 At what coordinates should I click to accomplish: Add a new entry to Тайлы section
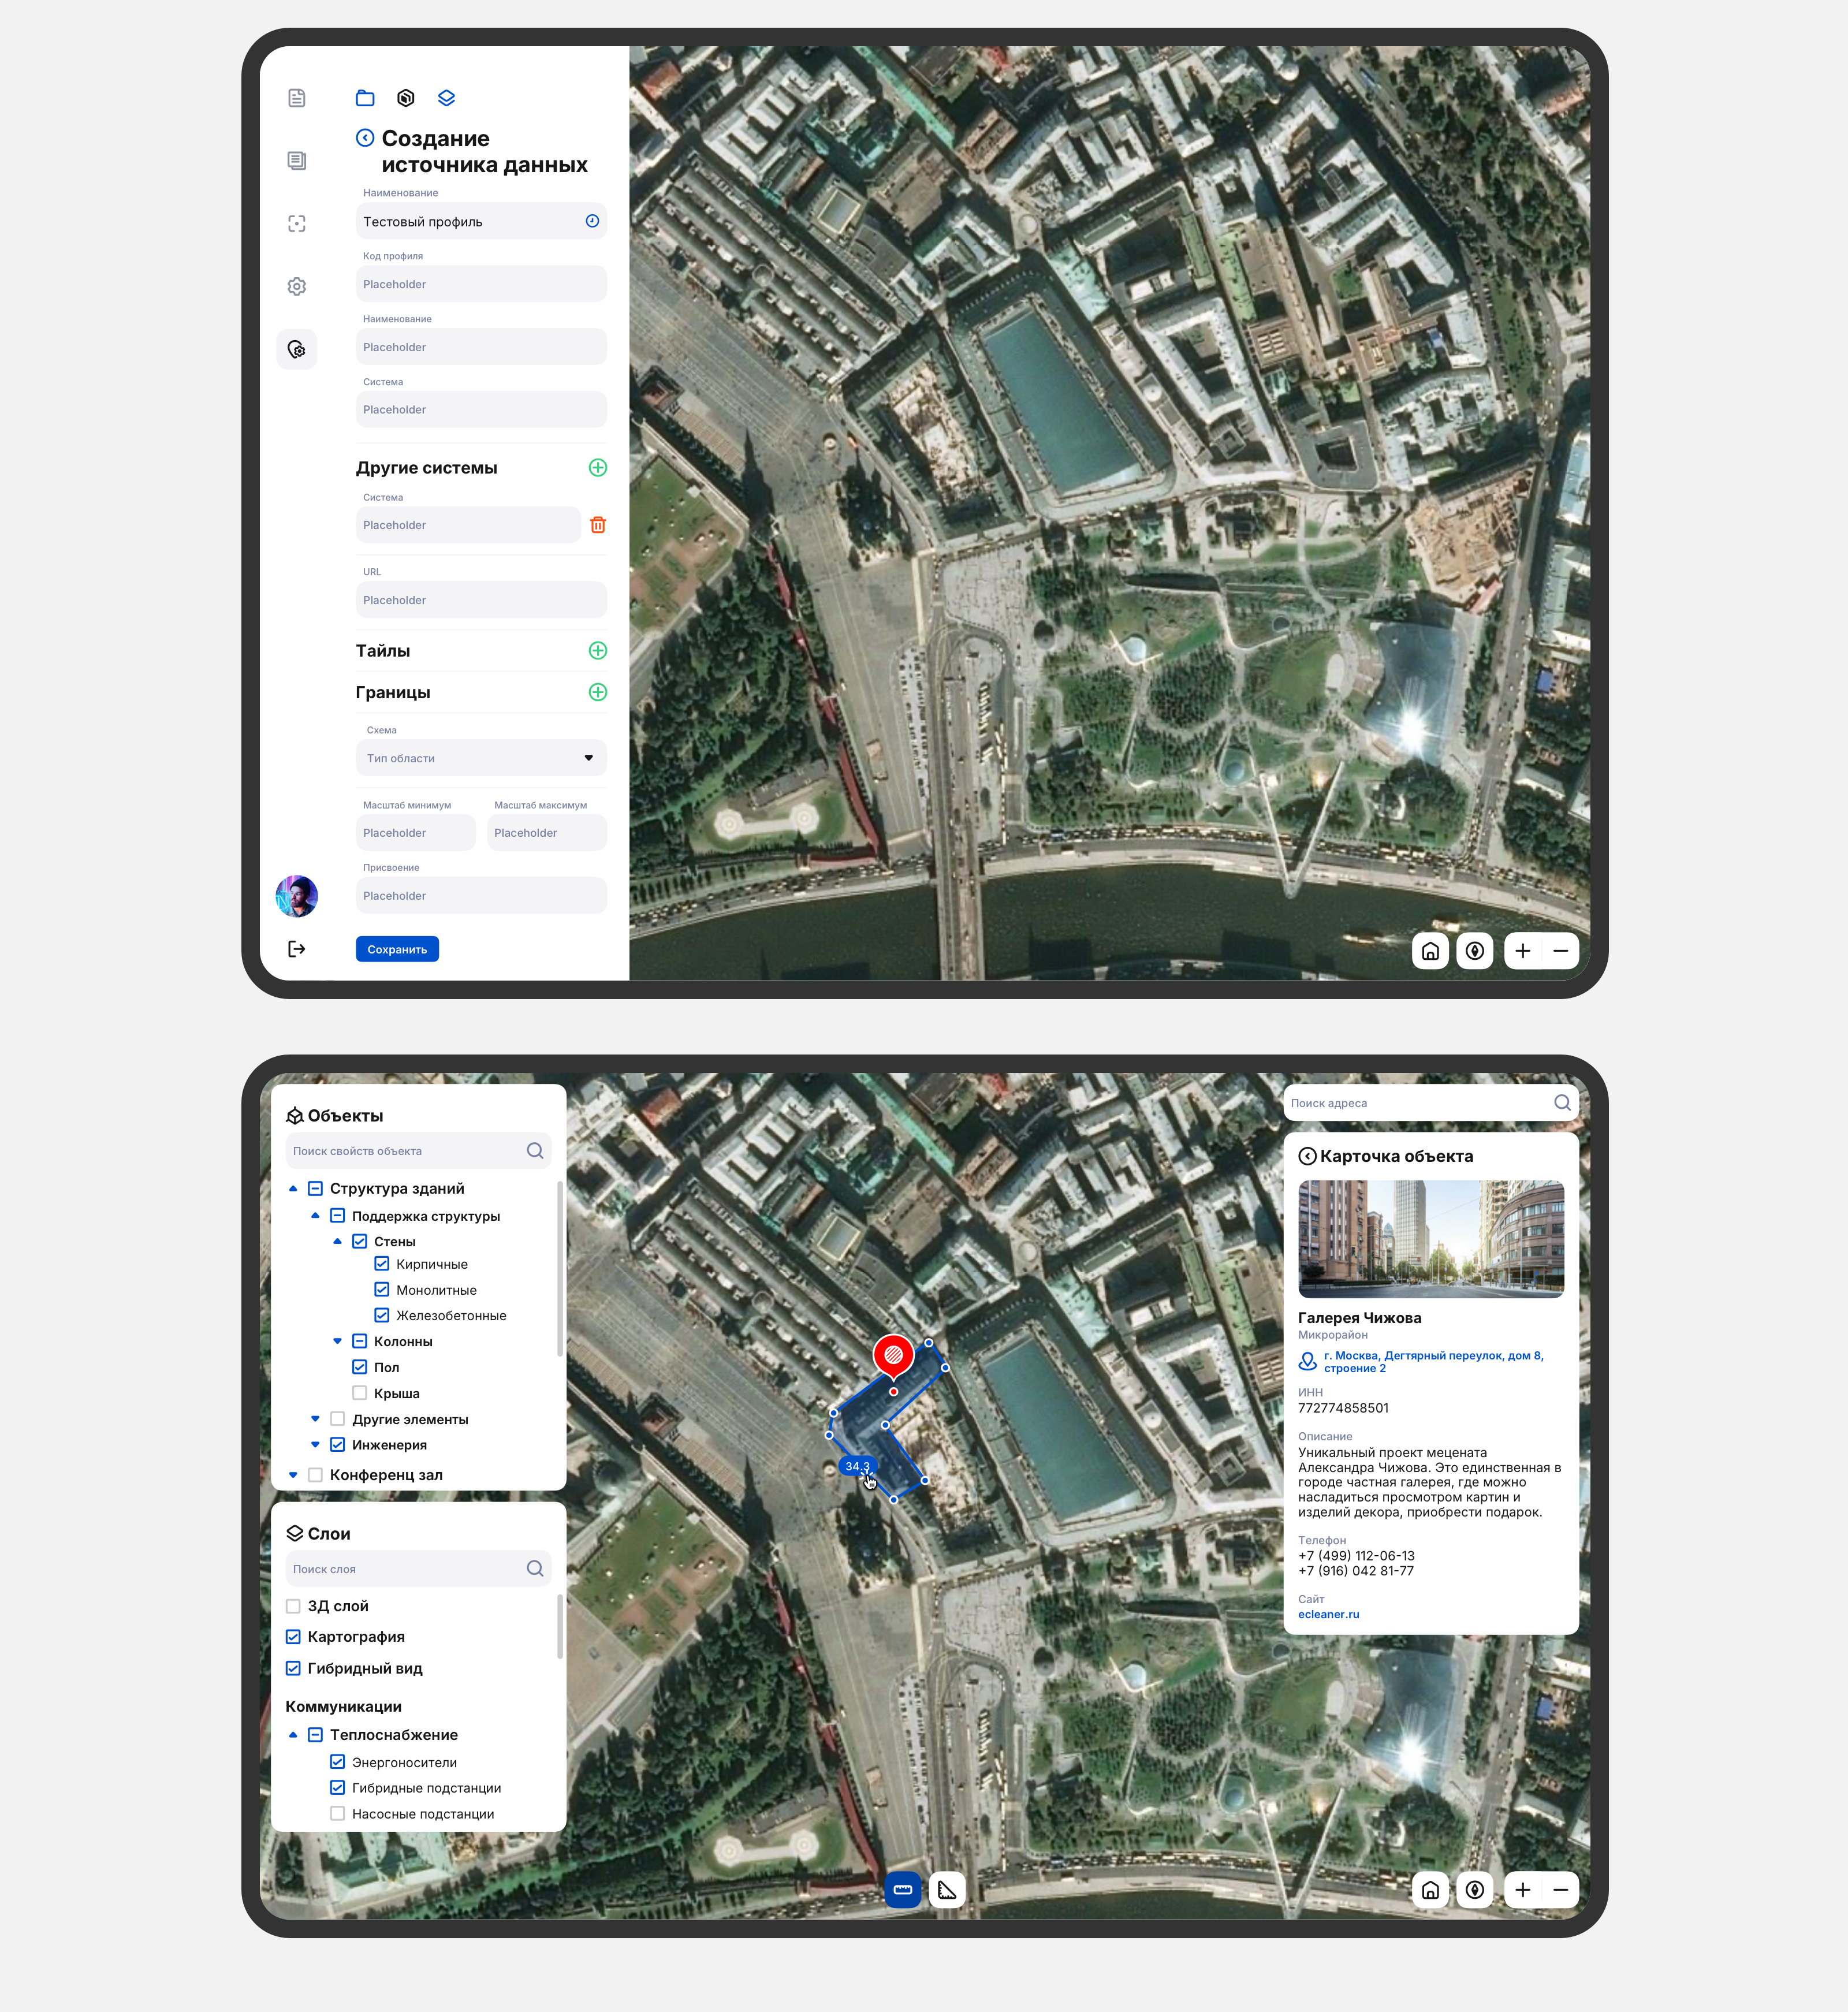598,651
